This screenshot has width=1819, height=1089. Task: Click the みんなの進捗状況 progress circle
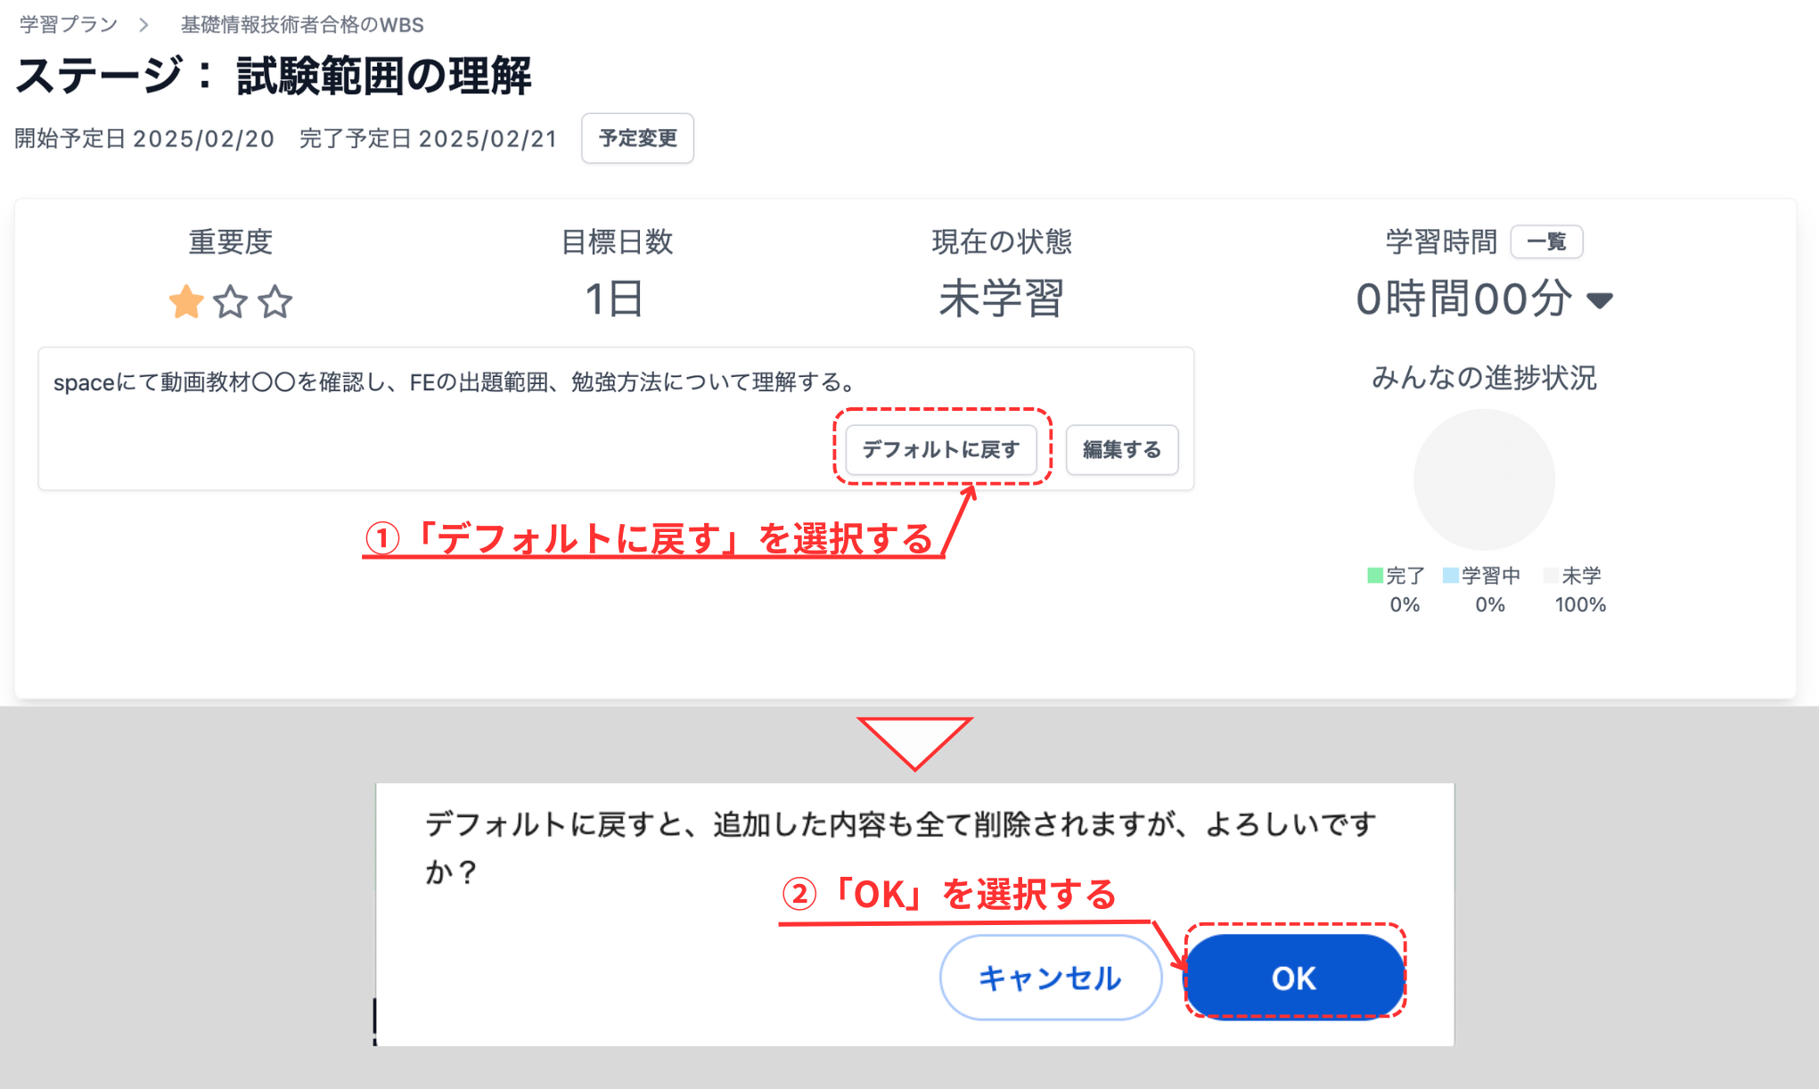1482,479
